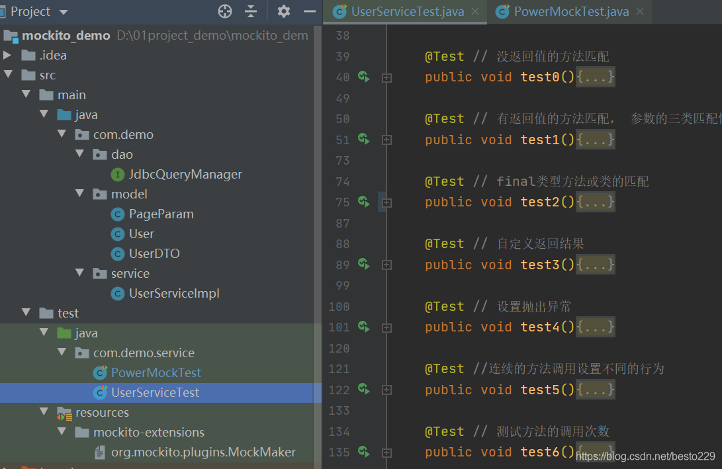Image resolution: width=722 pixels, height=469 pixels.
Task: Toggle the fold marker for test2
Action: (386, 202)
